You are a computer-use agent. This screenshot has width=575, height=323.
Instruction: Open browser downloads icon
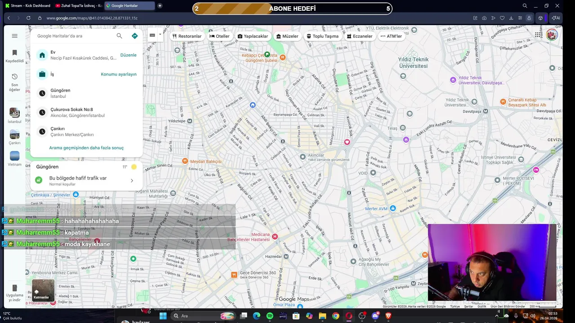coord(511,18)
